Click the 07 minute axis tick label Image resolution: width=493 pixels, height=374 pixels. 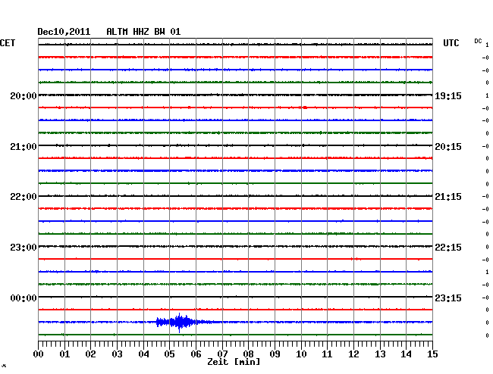222,354
